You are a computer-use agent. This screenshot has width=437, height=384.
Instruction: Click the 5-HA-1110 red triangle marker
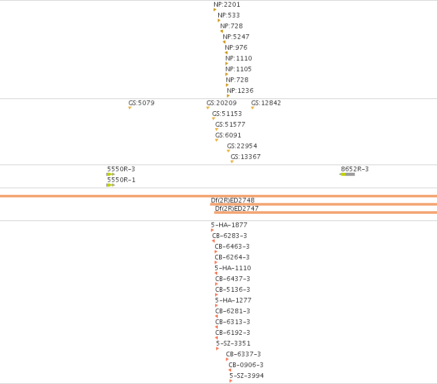point(216,273)
